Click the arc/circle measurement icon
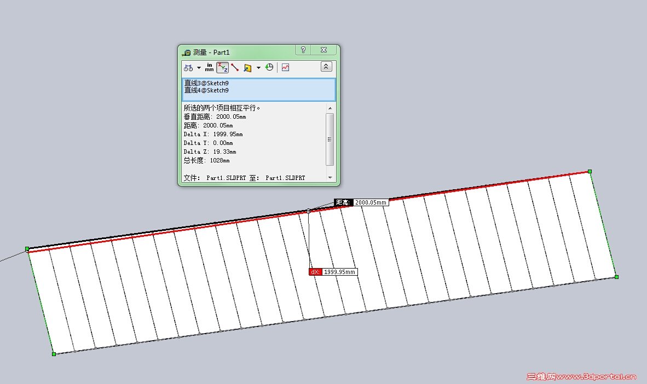 tap(188, 68)
